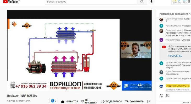Click the gear logo icon on the slide
The image size is (191, 104).
[14, 24]
